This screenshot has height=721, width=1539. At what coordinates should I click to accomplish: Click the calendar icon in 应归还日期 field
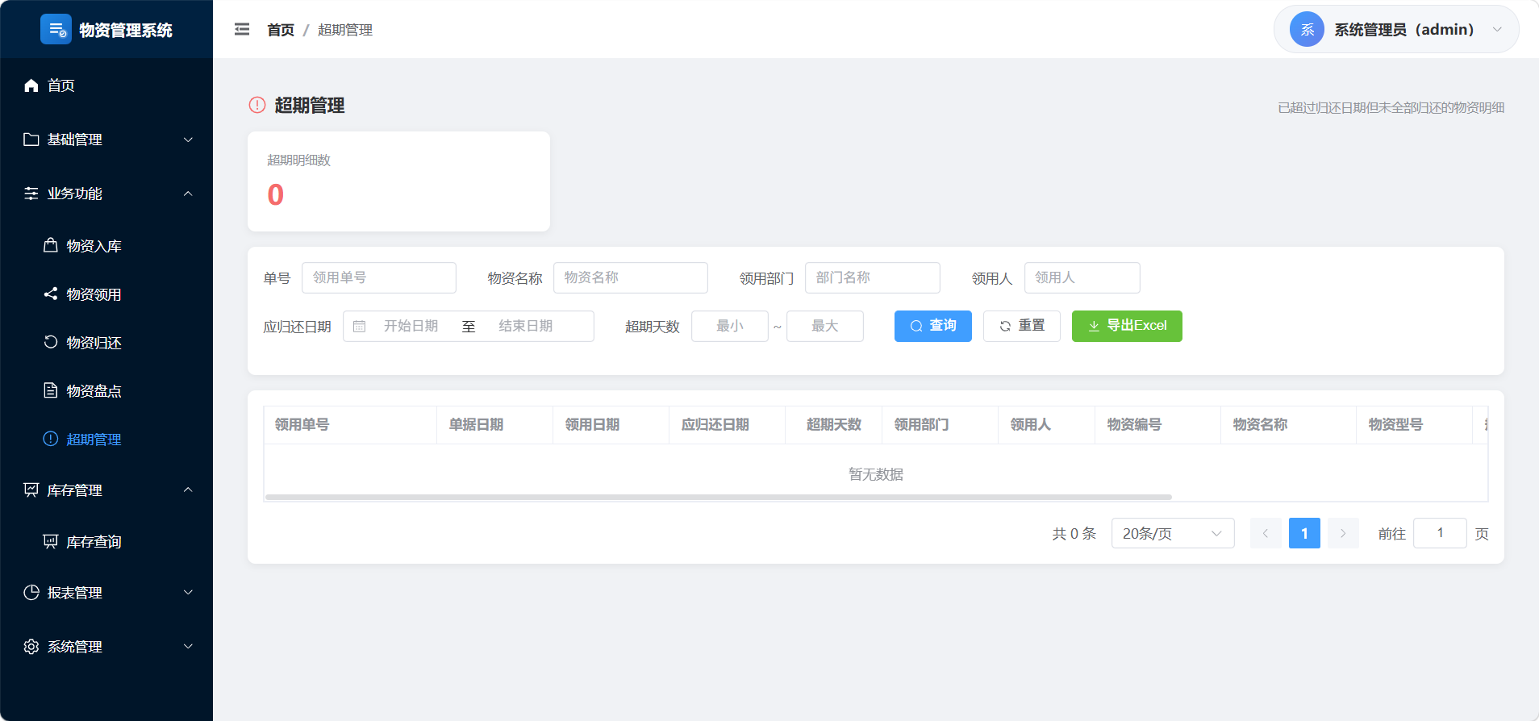[360, 327]
